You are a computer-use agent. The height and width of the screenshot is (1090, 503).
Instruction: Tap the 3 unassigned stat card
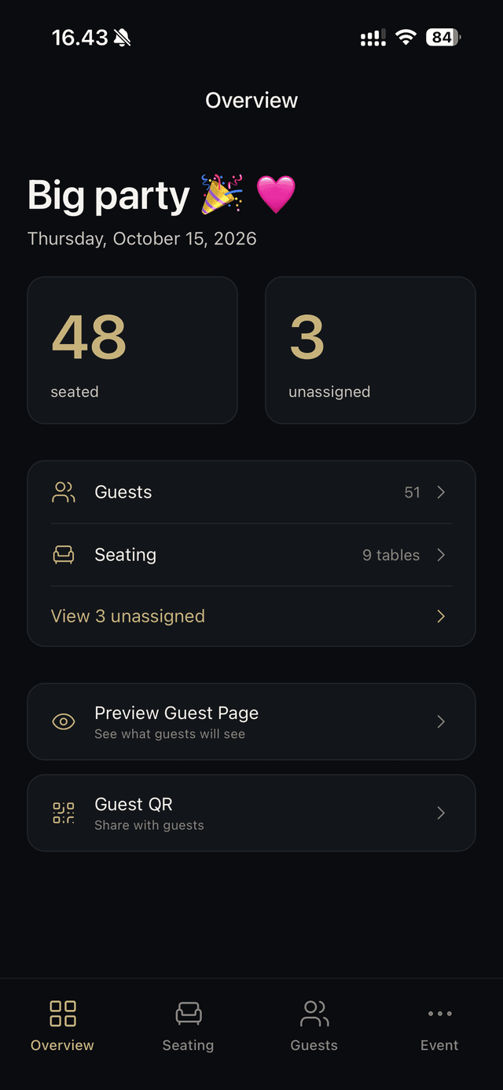tap(369, 350)
